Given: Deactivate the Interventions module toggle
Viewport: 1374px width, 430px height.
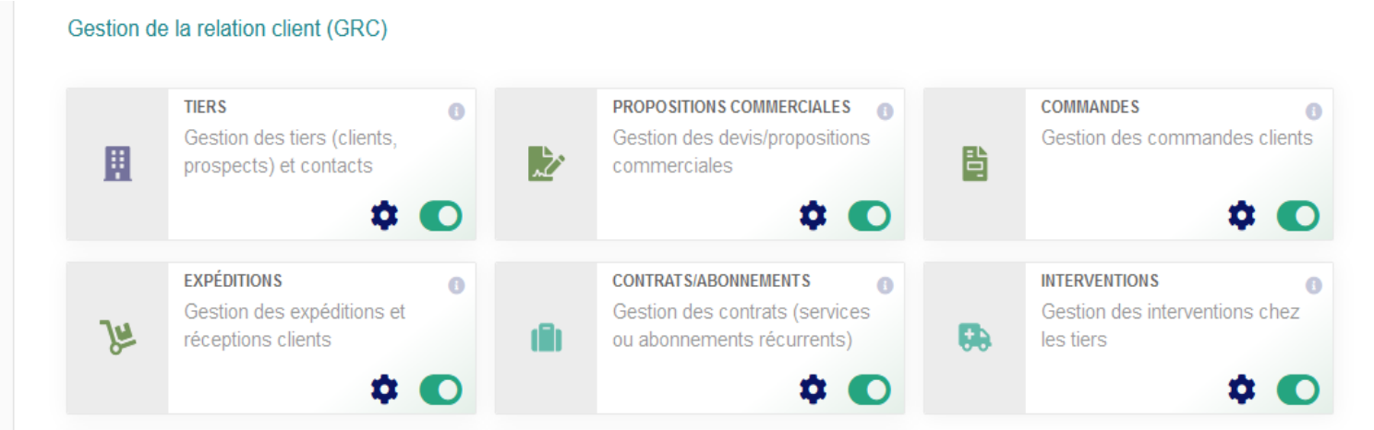Looking at the screenshot, I should (x=1297, y=389).
